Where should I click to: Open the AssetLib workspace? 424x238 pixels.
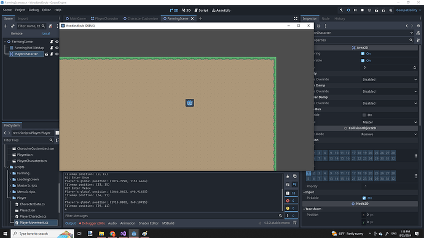221,10
